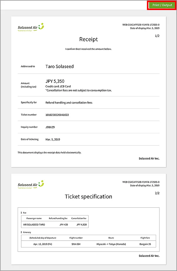Click the Receipt heading

(x=88, y=39)
